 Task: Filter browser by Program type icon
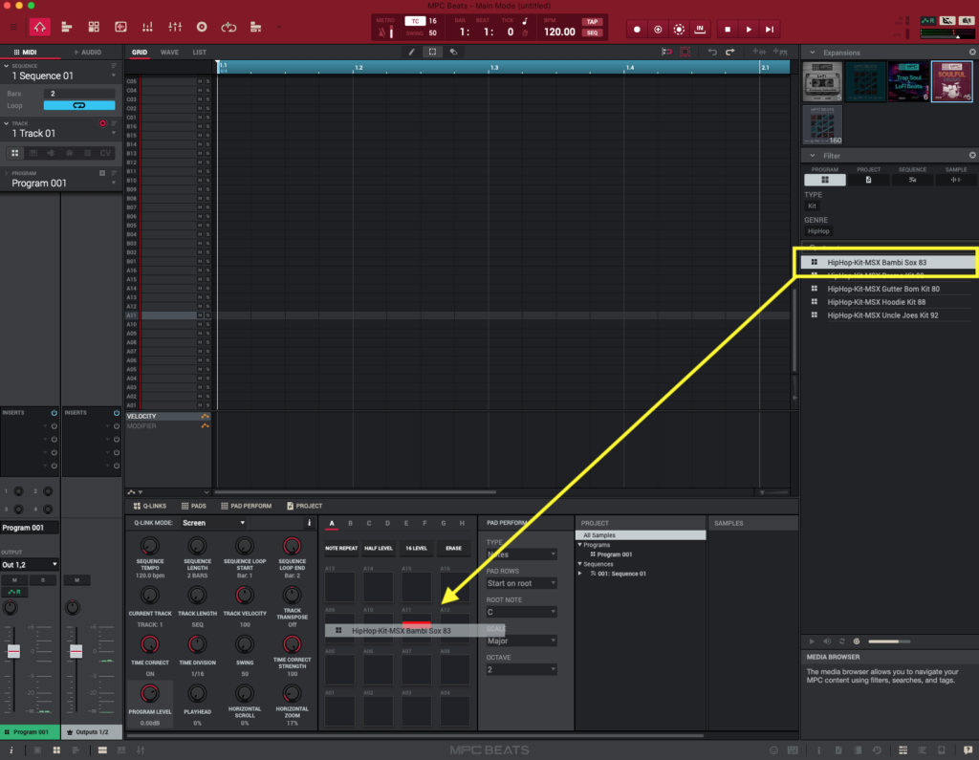click(825, 180)
